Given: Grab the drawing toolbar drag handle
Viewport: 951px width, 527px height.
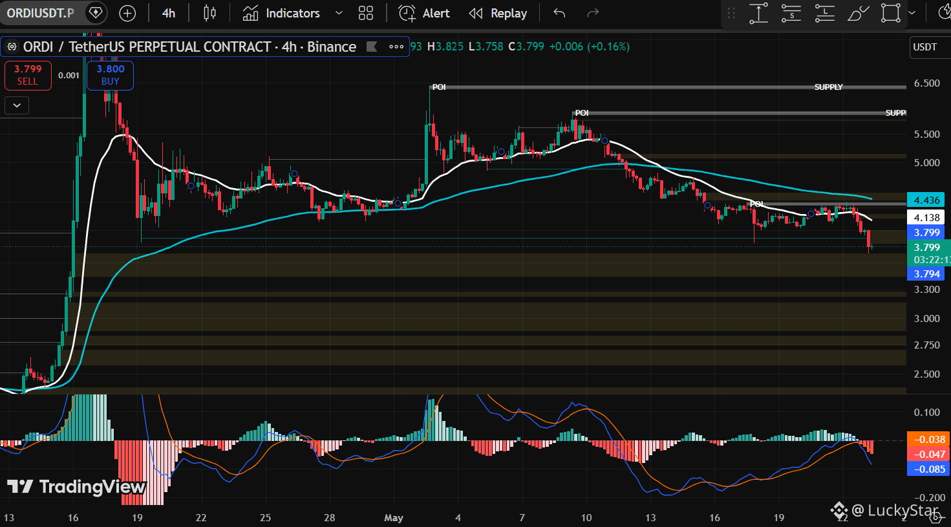Looking at the screenshot, I should pyautogui.click(x=731, y=13).
